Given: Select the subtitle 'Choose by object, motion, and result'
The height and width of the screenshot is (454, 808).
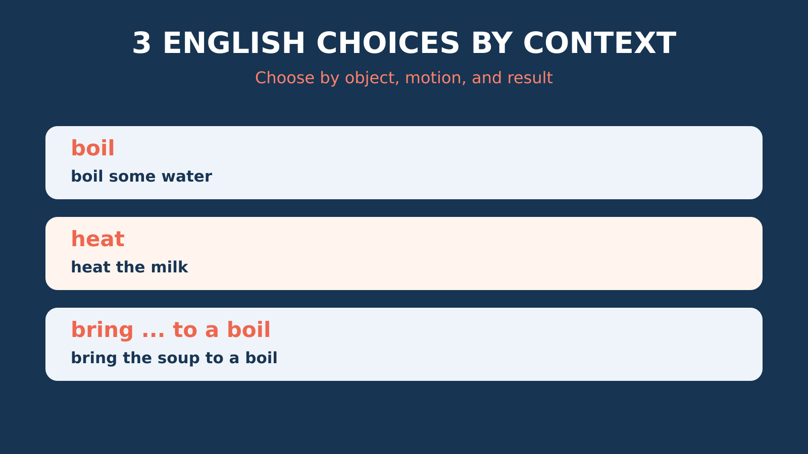Looking at the screenshot, I should 404,78.
